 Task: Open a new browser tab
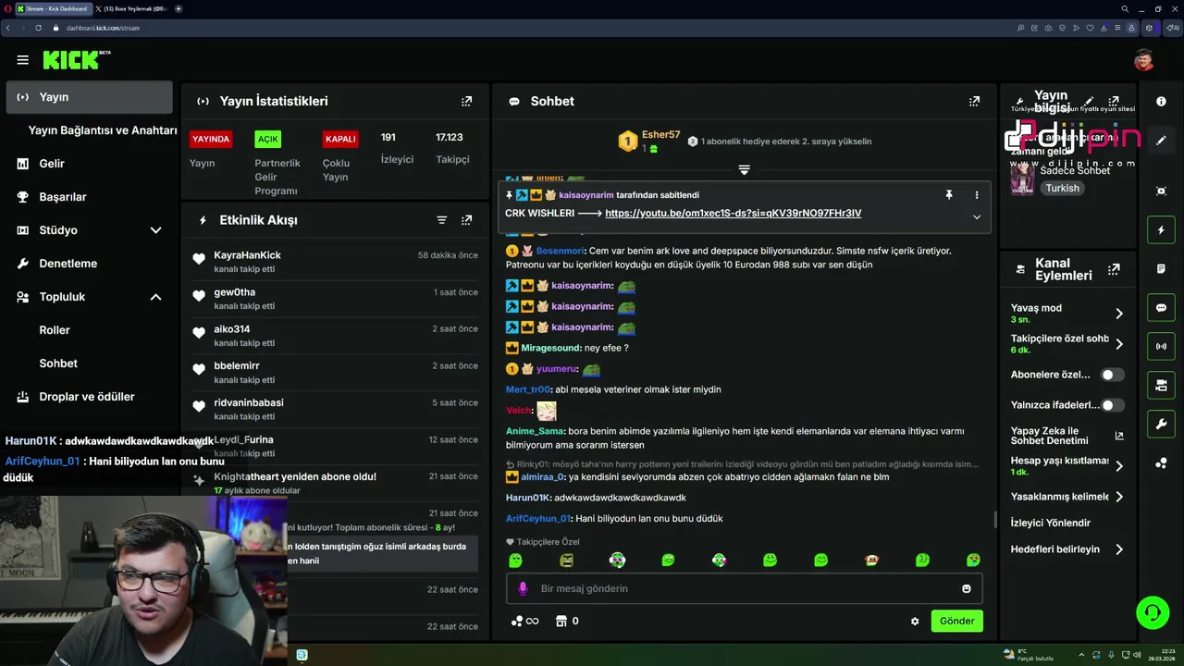click(x=178, y=8)
